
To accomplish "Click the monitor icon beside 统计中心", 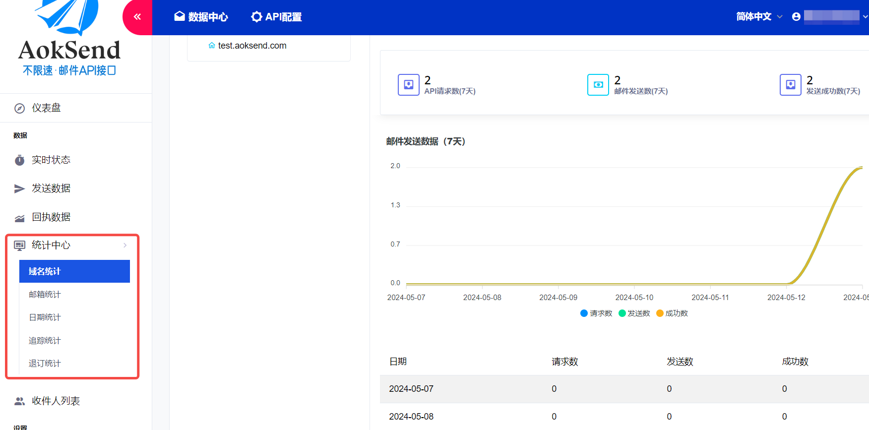I will 20,245.
